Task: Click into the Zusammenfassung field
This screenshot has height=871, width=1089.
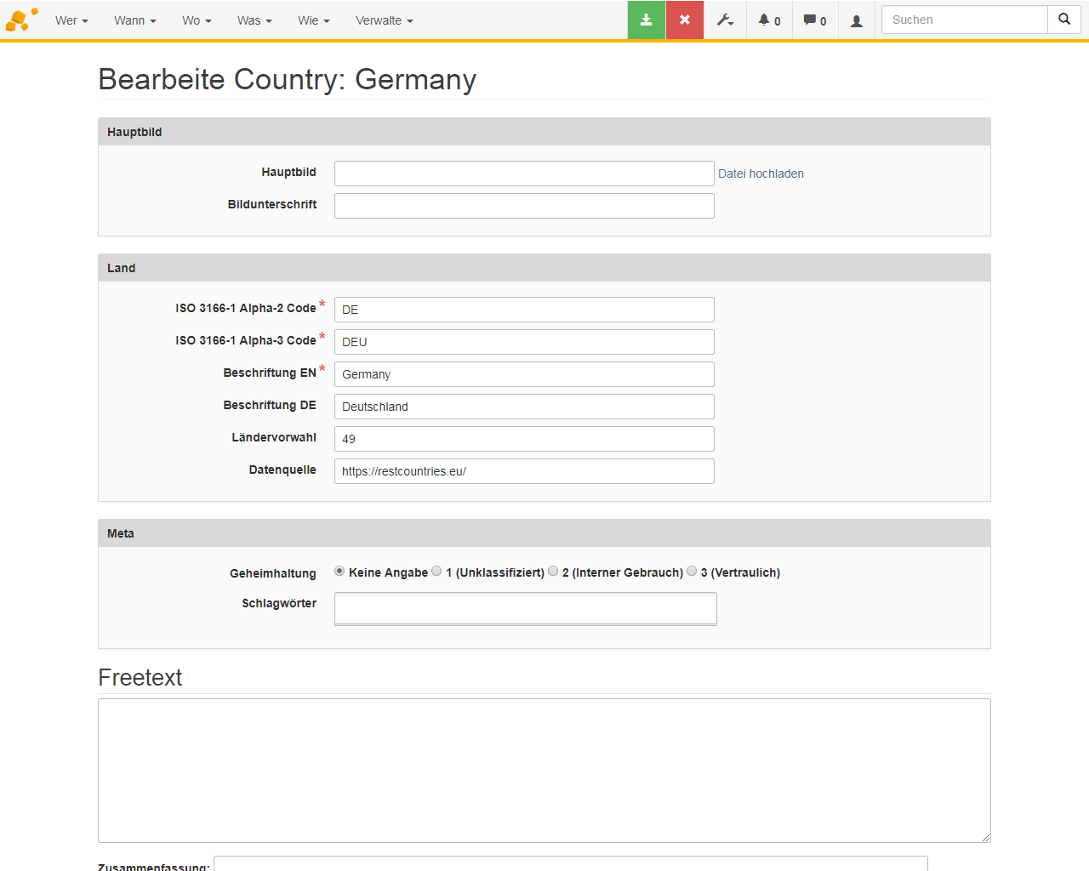Action: pos(570,863)
